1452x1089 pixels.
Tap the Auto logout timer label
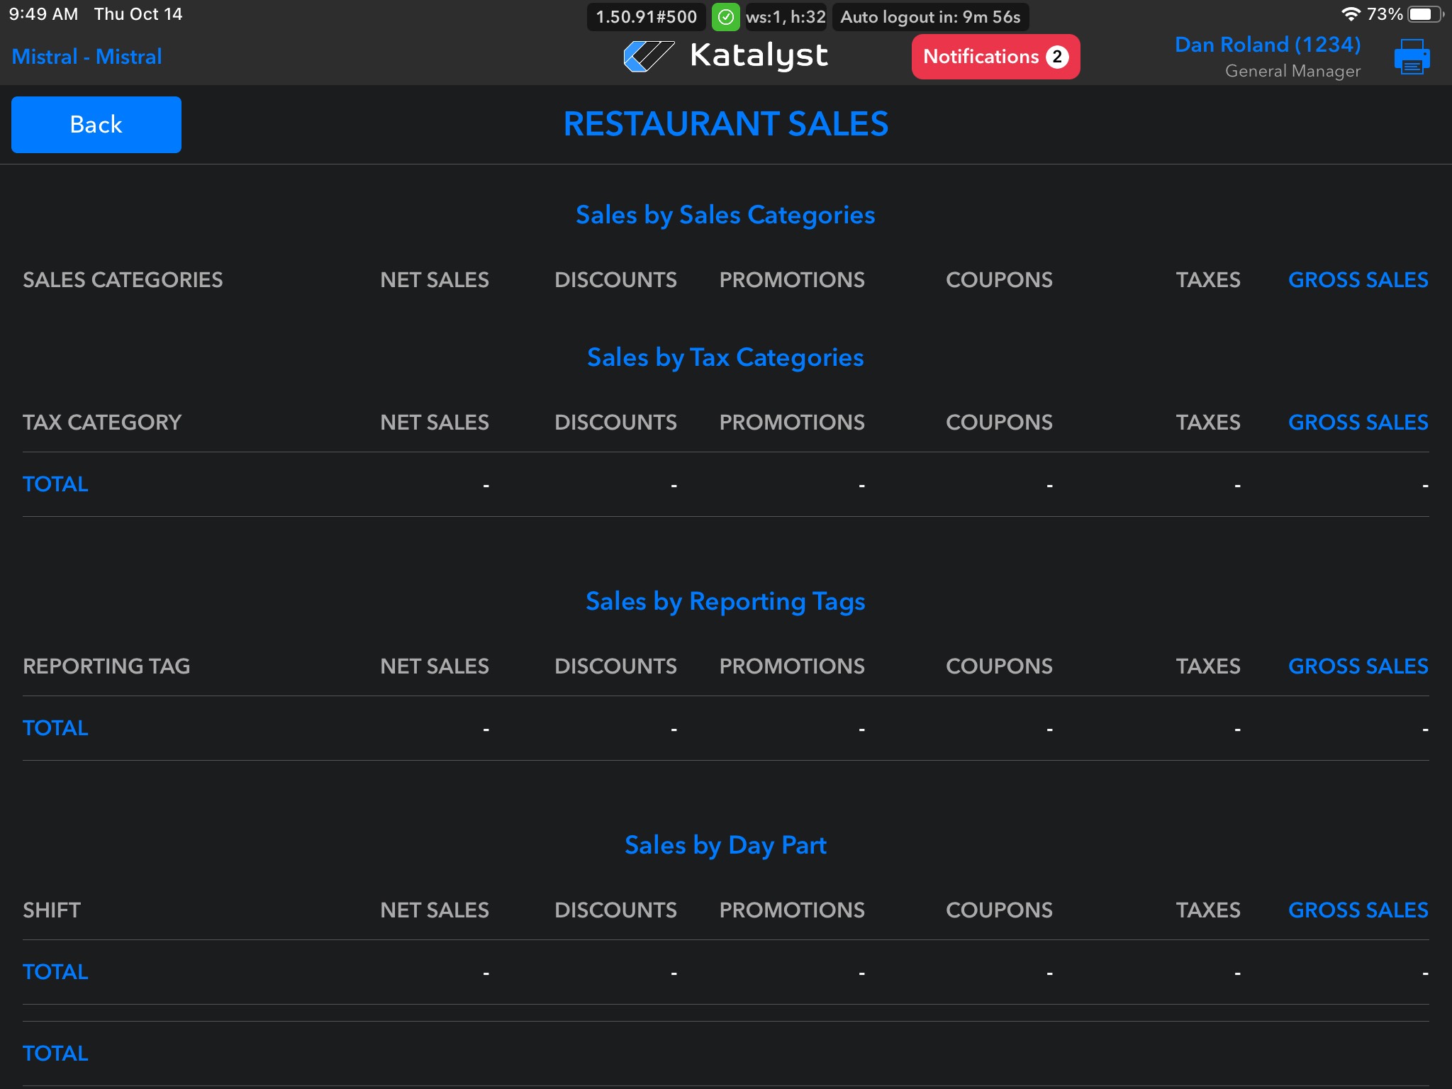tap(929, 17)
